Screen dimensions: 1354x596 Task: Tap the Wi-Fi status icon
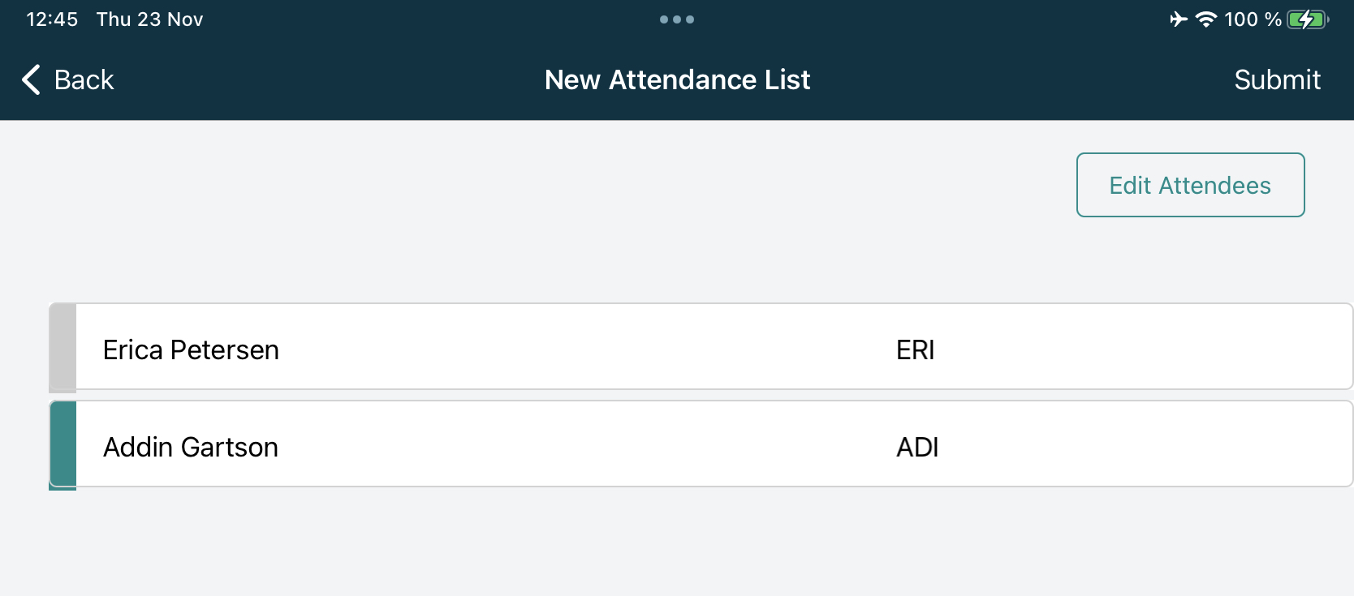click(1206, 19)
